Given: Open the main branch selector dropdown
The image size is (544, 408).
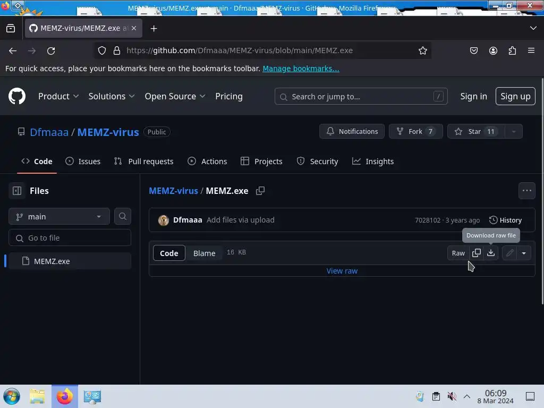Looking at the screenshot, I should 59,217.
